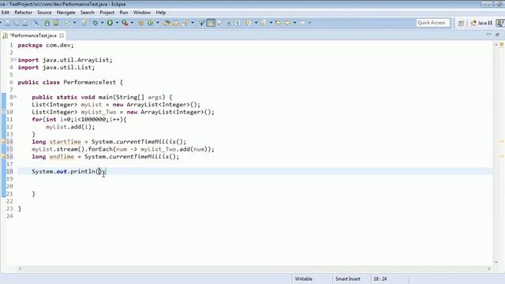Click the Save All toolbar icon
This screenshot has width=505, height=284.
pos(16,23)
